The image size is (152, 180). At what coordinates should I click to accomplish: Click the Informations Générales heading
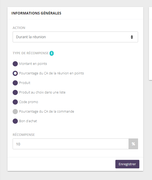pos(36,13)
